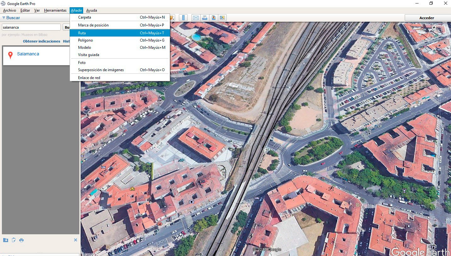Image resolution: width=451 pixels, height=256 pixels.
Task: Open the Herramientas menu
Action: 55,10
